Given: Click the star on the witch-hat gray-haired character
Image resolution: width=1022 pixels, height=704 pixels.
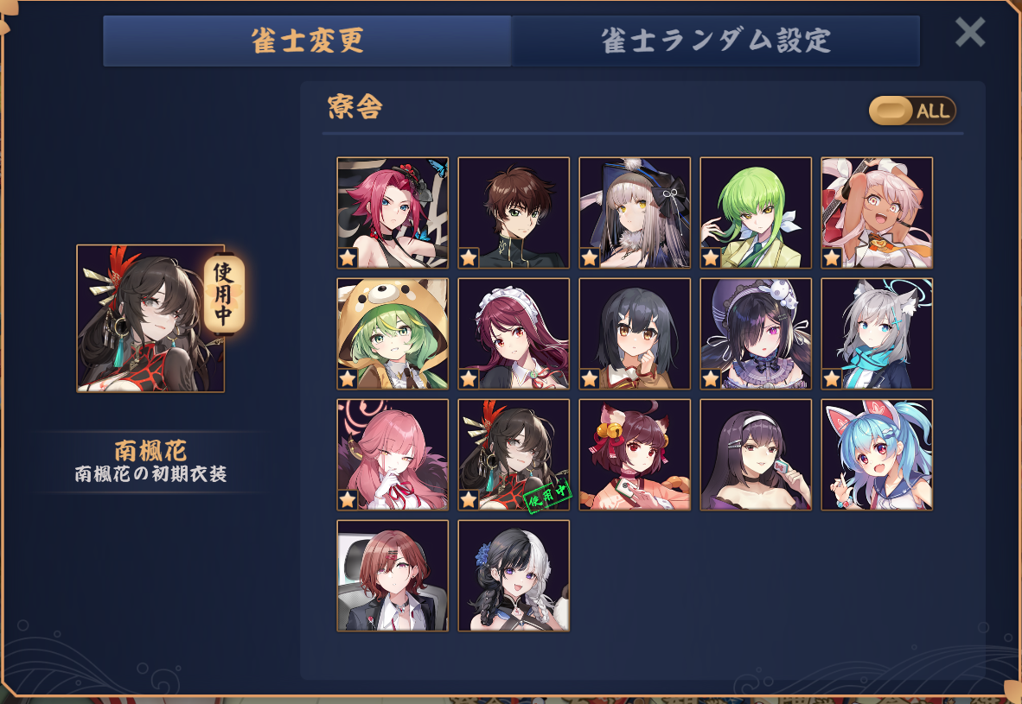Looking at the screenshot, I should point(590,258).
